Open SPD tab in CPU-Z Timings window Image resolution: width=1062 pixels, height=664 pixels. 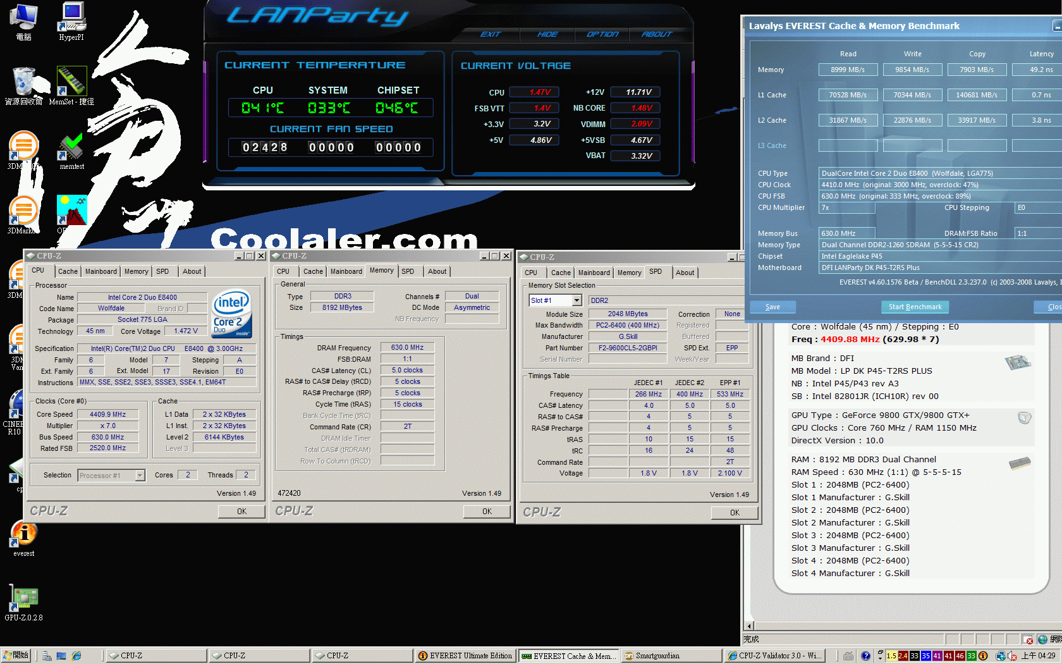click(408, 271)
